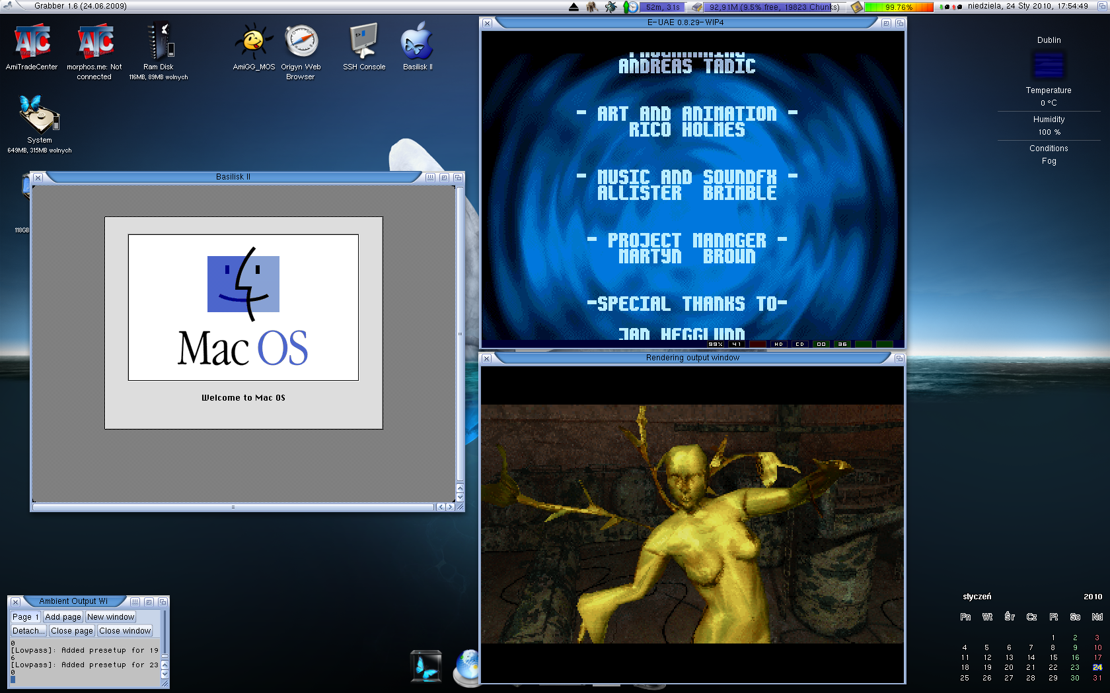Viewport: 1110px width, 693px height.
Task: Click the butterfly cube icon in the bottom dock
Action: (x=426, y=666)
